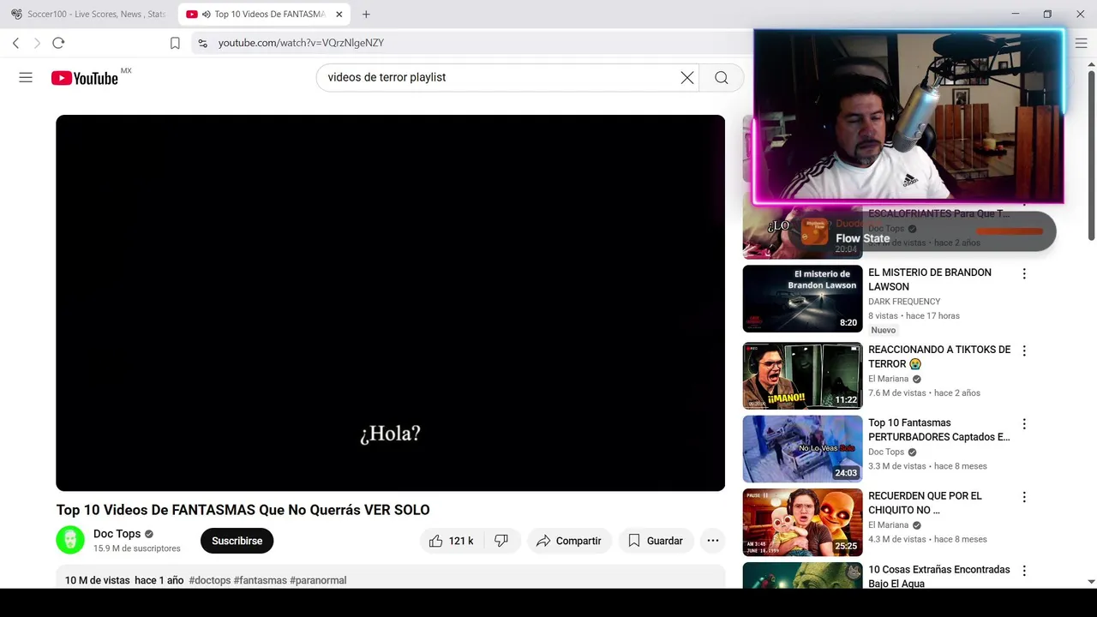Click the #fantasmas hashtag
Image resolution: width=1097 pixels, height=617 pixels.
click(261, 580)
